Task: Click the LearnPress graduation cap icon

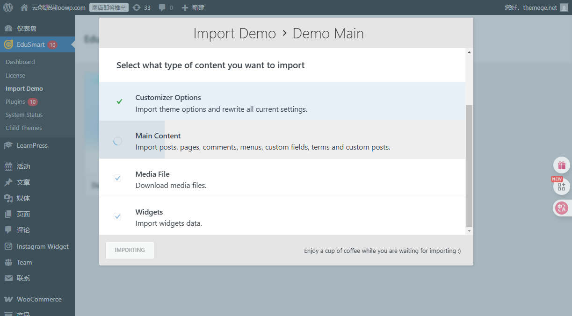Action: pos(8,145)
